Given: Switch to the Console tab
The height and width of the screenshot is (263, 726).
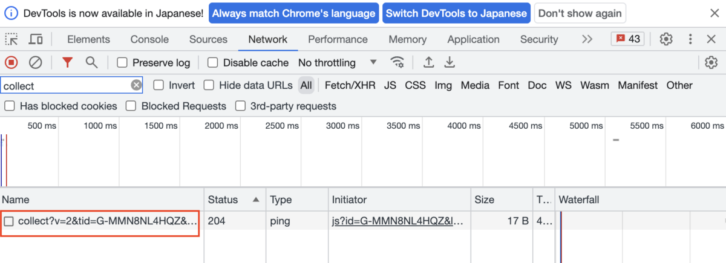Looking at the screenshot, I should coord(149,39).
